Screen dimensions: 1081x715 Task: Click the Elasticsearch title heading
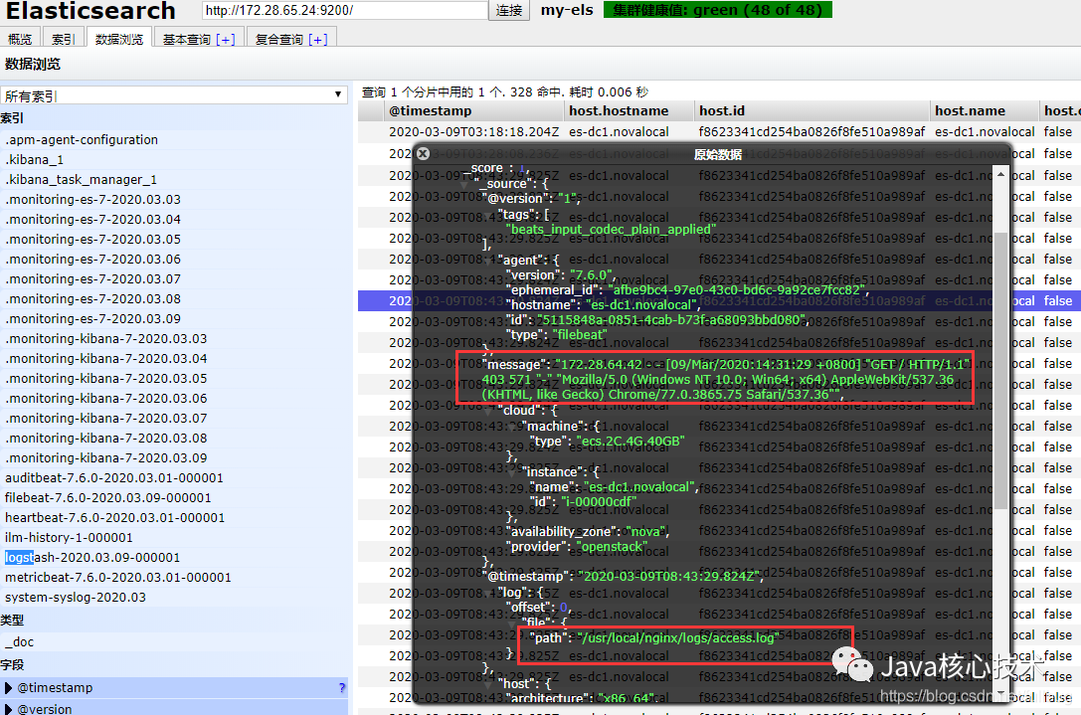pyautogui.click(x=90, y=10)
